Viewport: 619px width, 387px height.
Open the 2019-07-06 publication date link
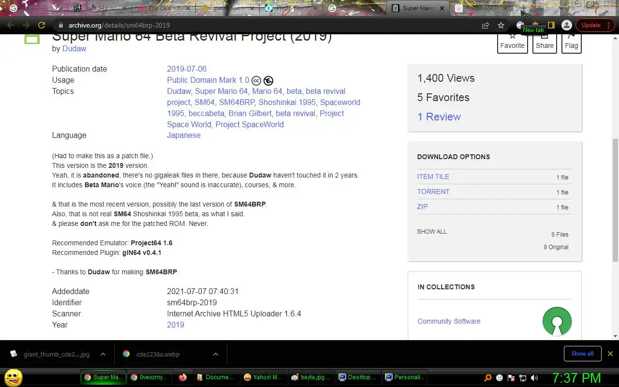[x=187, y=69]
